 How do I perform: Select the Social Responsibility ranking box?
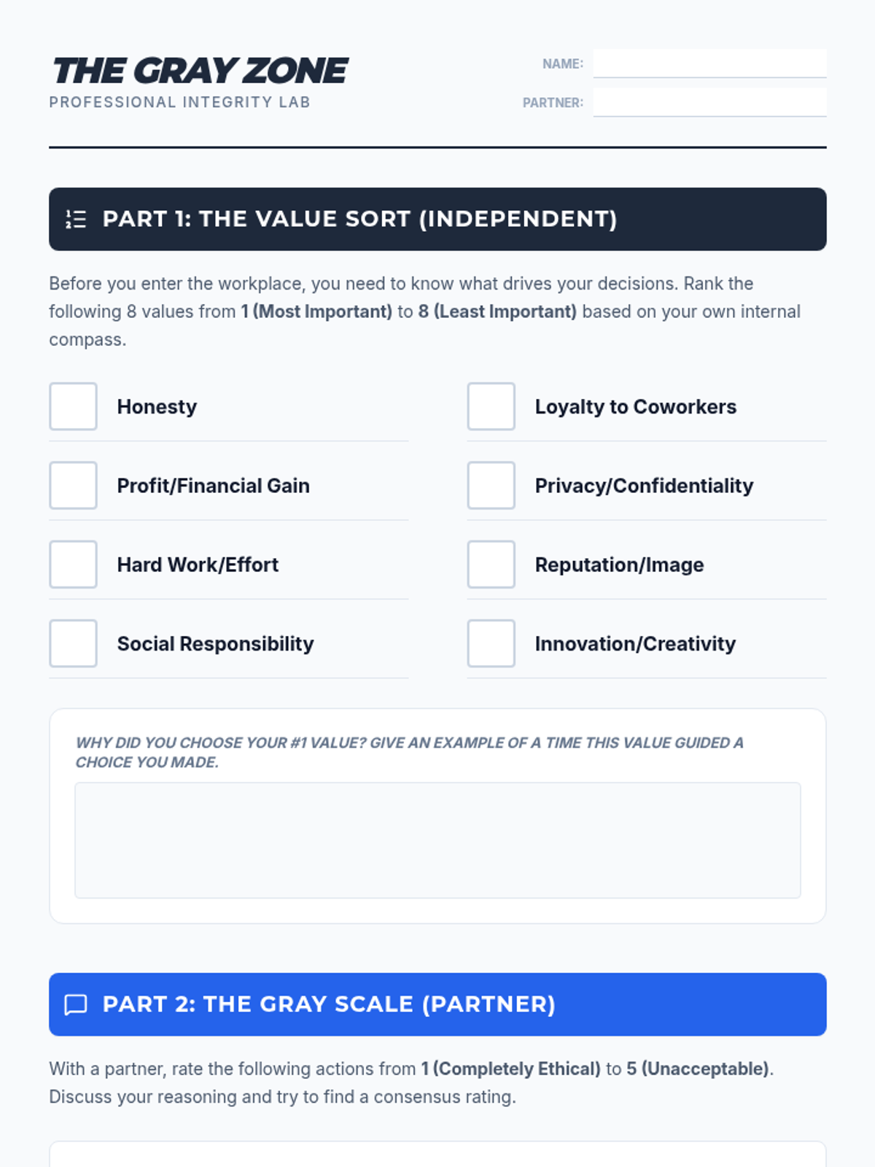click(73, 643)
